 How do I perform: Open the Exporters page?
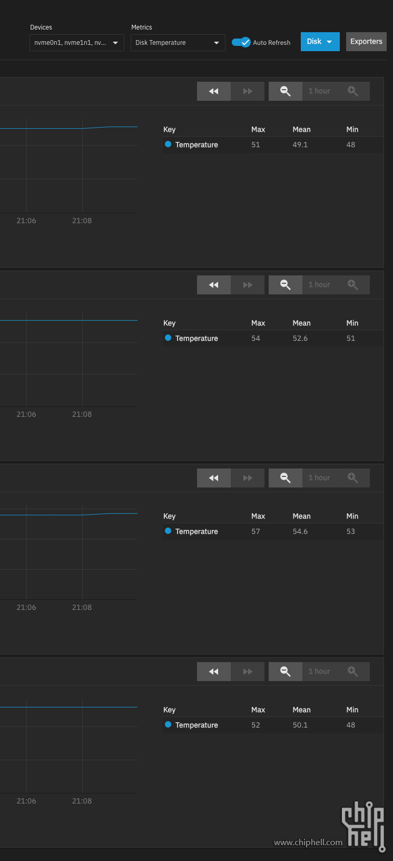(366, 42)
